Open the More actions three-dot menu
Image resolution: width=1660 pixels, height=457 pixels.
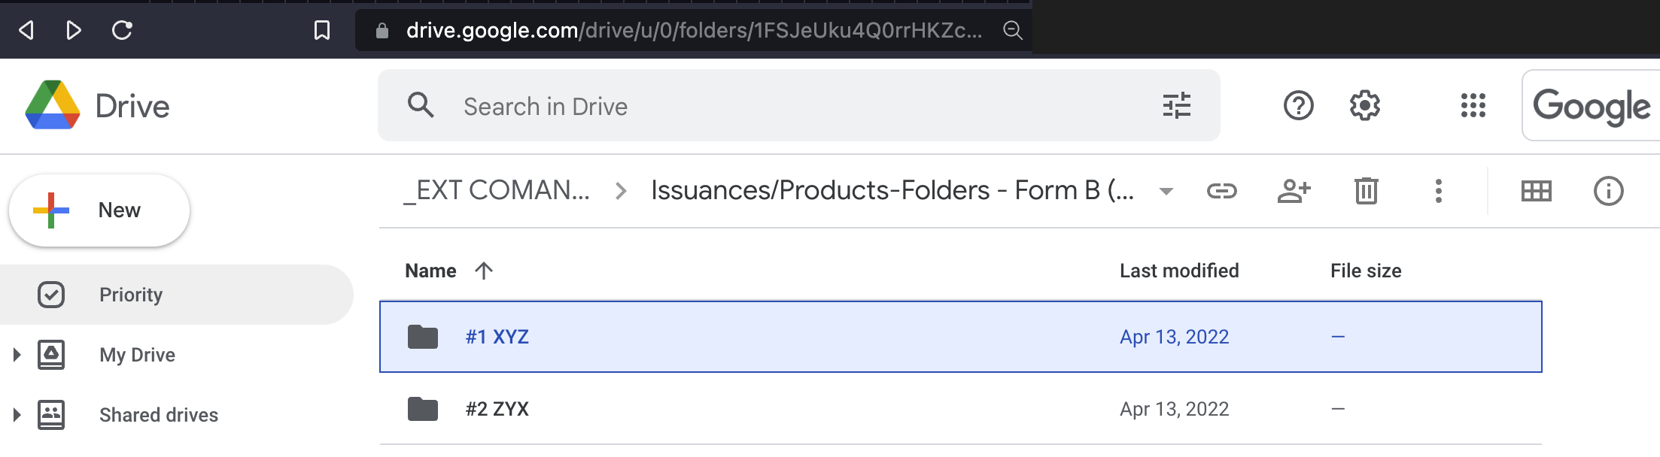pyautogui.click(x=1438, y=191)
